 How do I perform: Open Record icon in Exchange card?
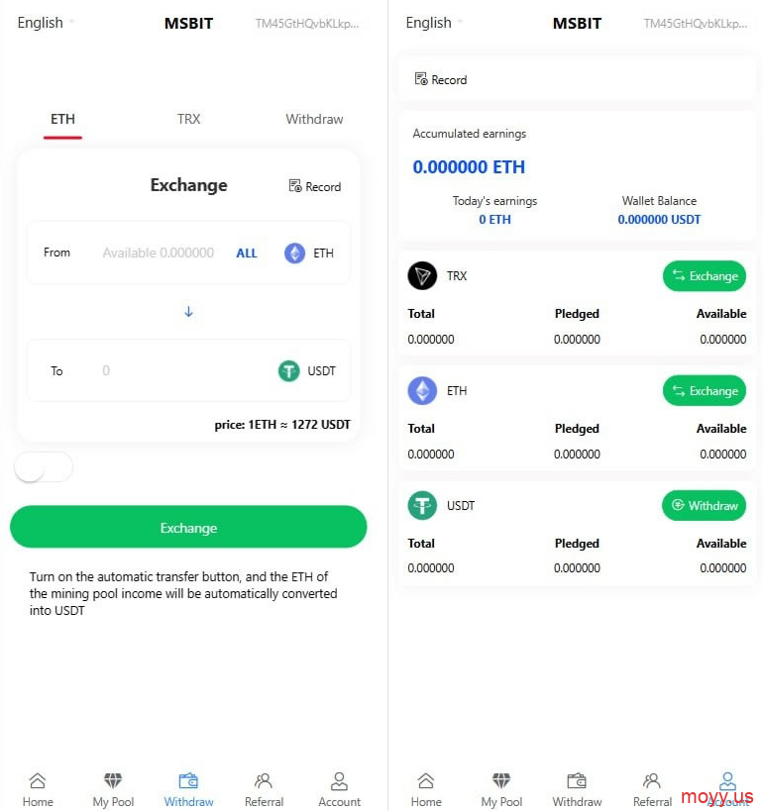(x=295, y=186)
